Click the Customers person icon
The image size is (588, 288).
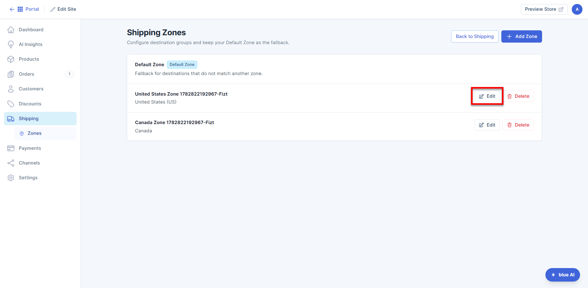coord(11,89)
